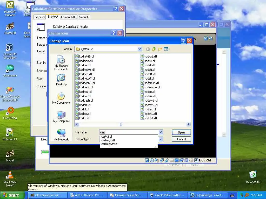Viewport: 266px width, 199px height.
Task: Create a new folder in system32
Action: tap(160, 49)
